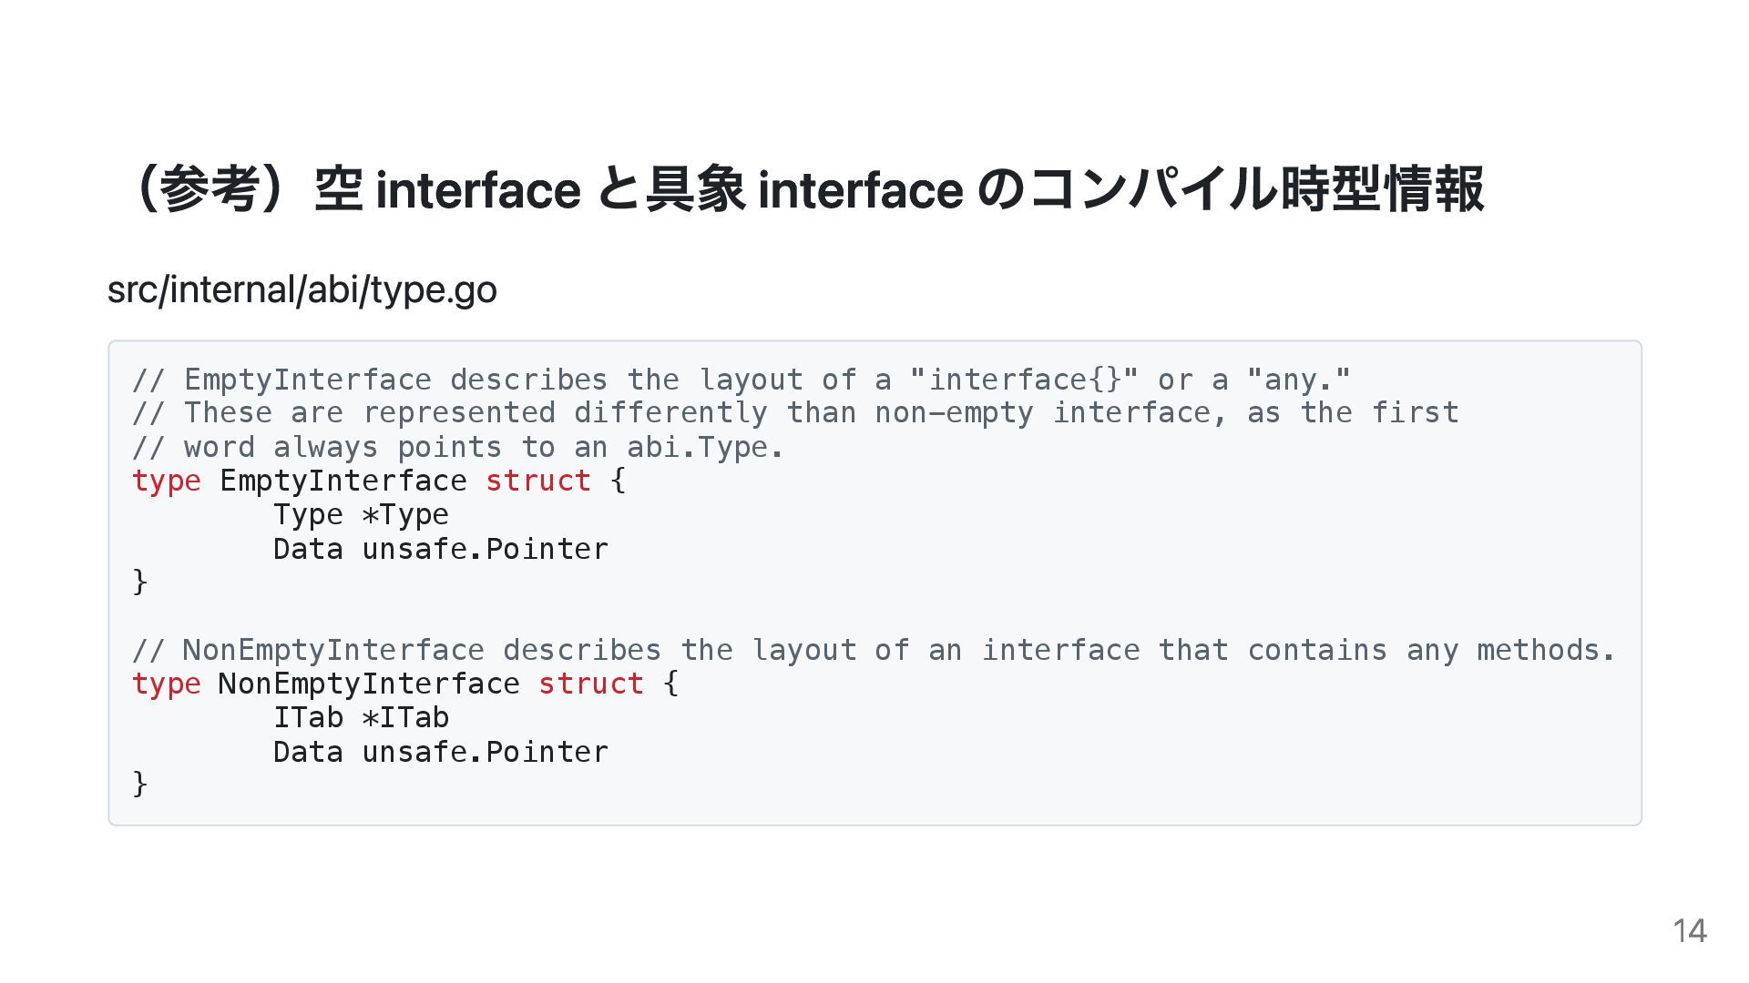Image resolution: width=1749 pixels, height=983 pixels.
Task: Click the first 'type' keyword before EmptyInterface
Action: [166, 481]
